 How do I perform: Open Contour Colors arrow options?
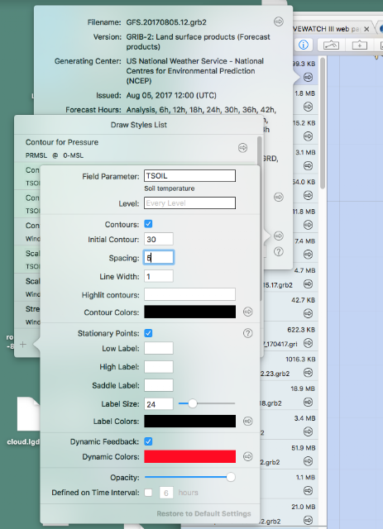(248, 312)
